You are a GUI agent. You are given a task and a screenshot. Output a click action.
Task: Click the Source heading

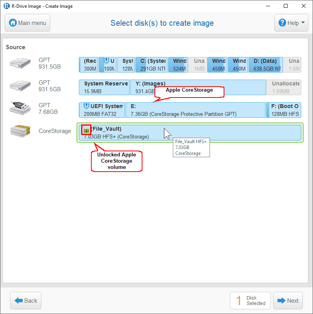[x=16, y=47]
